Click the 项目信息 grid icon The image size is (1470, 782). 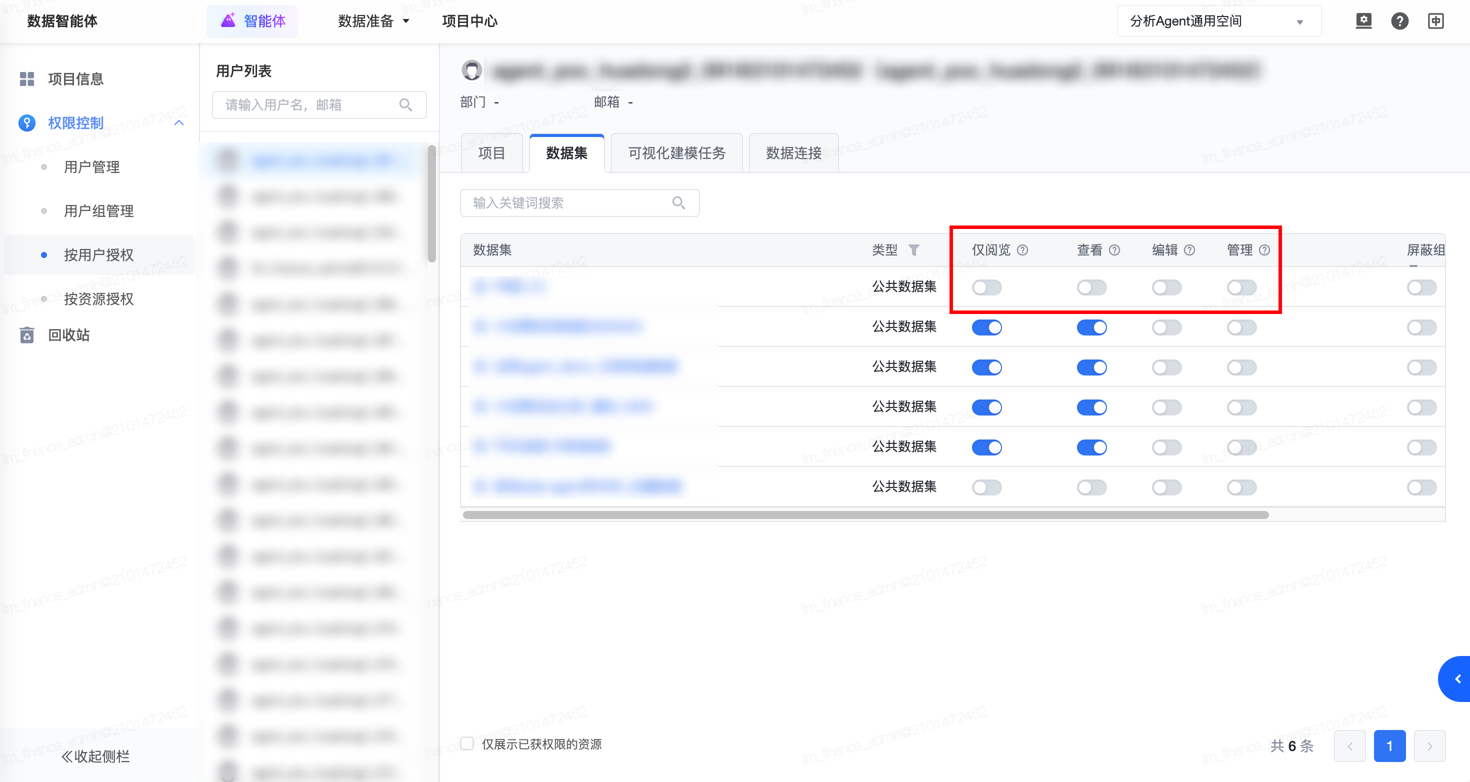27,79
